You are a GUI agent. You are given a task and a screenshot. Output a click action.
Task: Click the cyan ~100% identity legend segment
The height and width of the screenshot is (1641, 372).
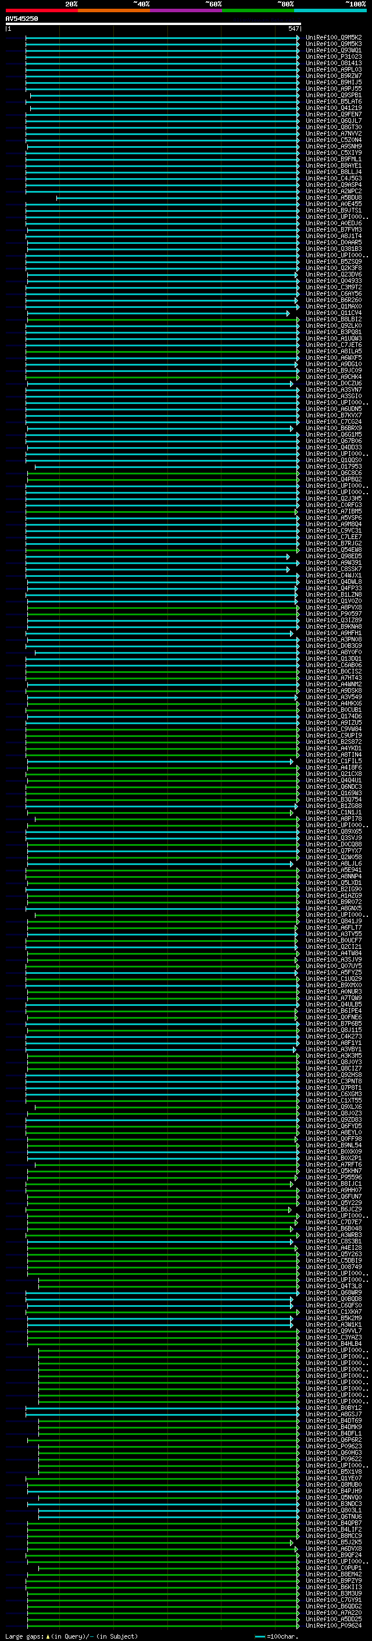tap(331, 10)
